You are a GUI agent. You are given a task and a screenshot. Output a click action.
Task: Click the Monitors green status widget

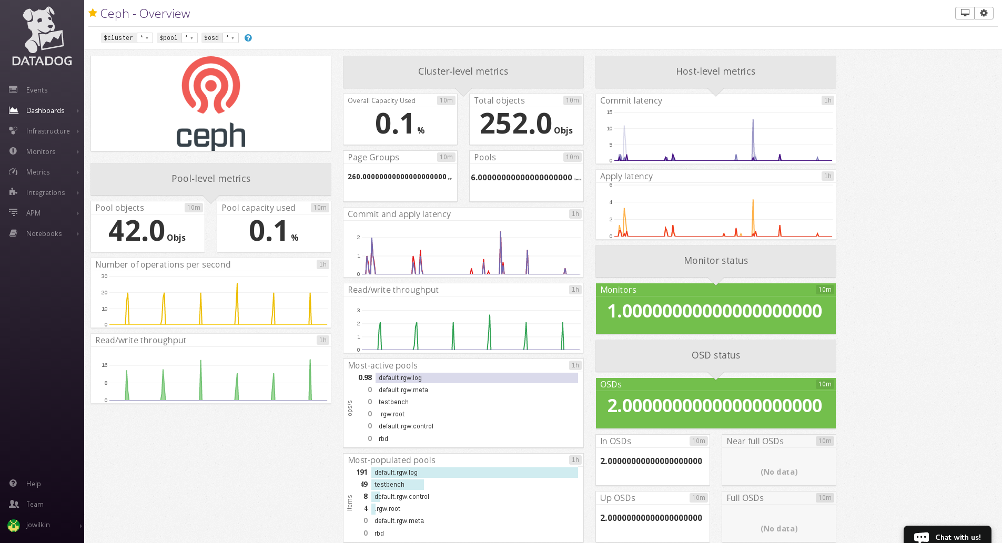716,309
